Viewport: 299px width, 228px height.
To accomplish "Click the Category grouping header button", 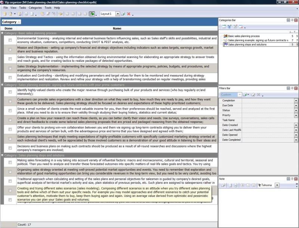I will [x=11, y=22].
